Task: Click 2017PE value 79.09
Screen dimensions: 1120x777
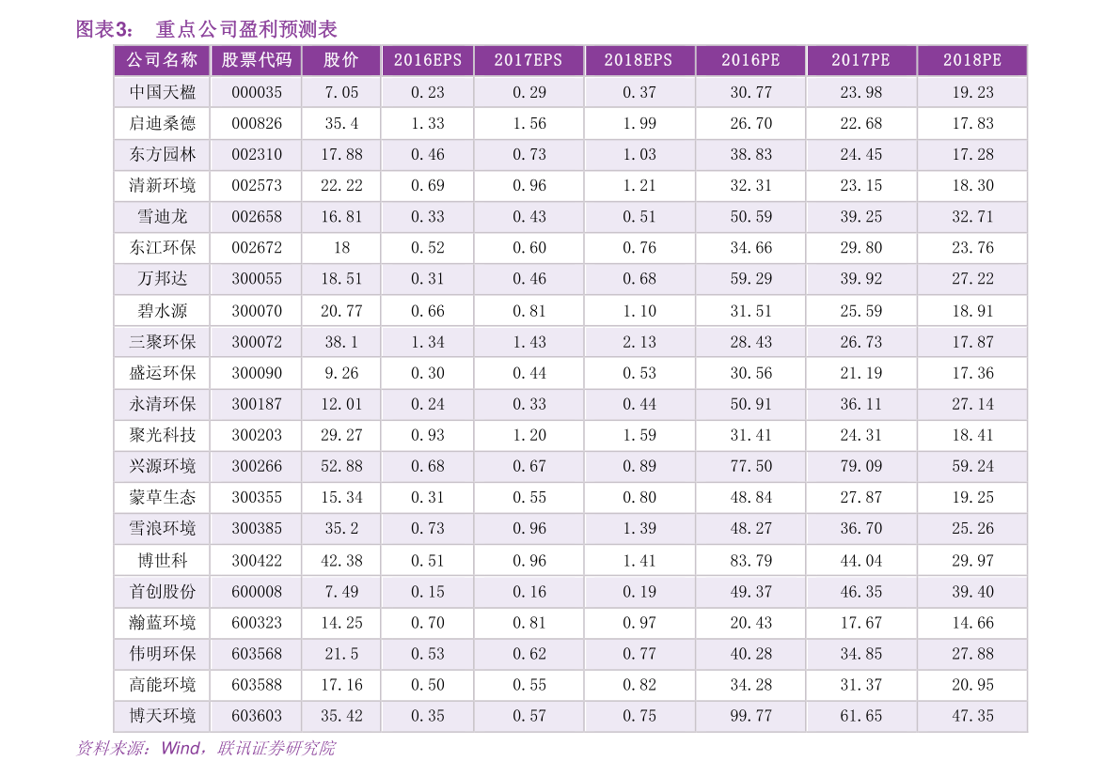Action: (860, 466)
